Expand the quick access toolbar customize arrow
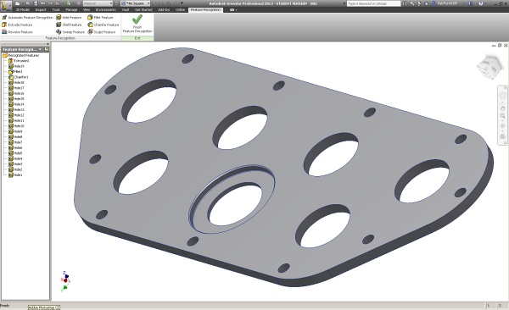The width and height of the screenshot is (509, 310). (182, 3)
